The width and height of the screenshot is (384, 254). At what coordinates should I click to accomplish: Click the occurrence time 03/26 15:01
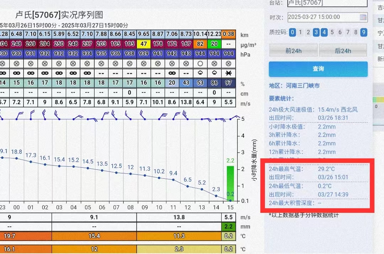click(333, 177)
